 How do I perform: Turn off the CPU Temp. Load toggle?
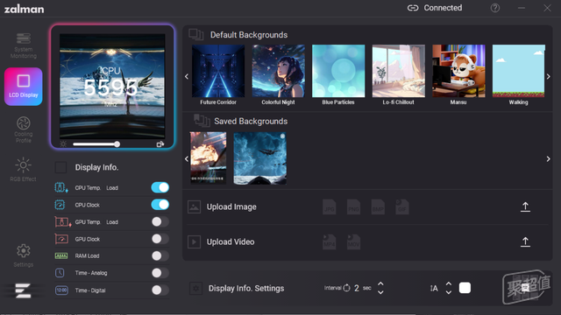(160, 187)
